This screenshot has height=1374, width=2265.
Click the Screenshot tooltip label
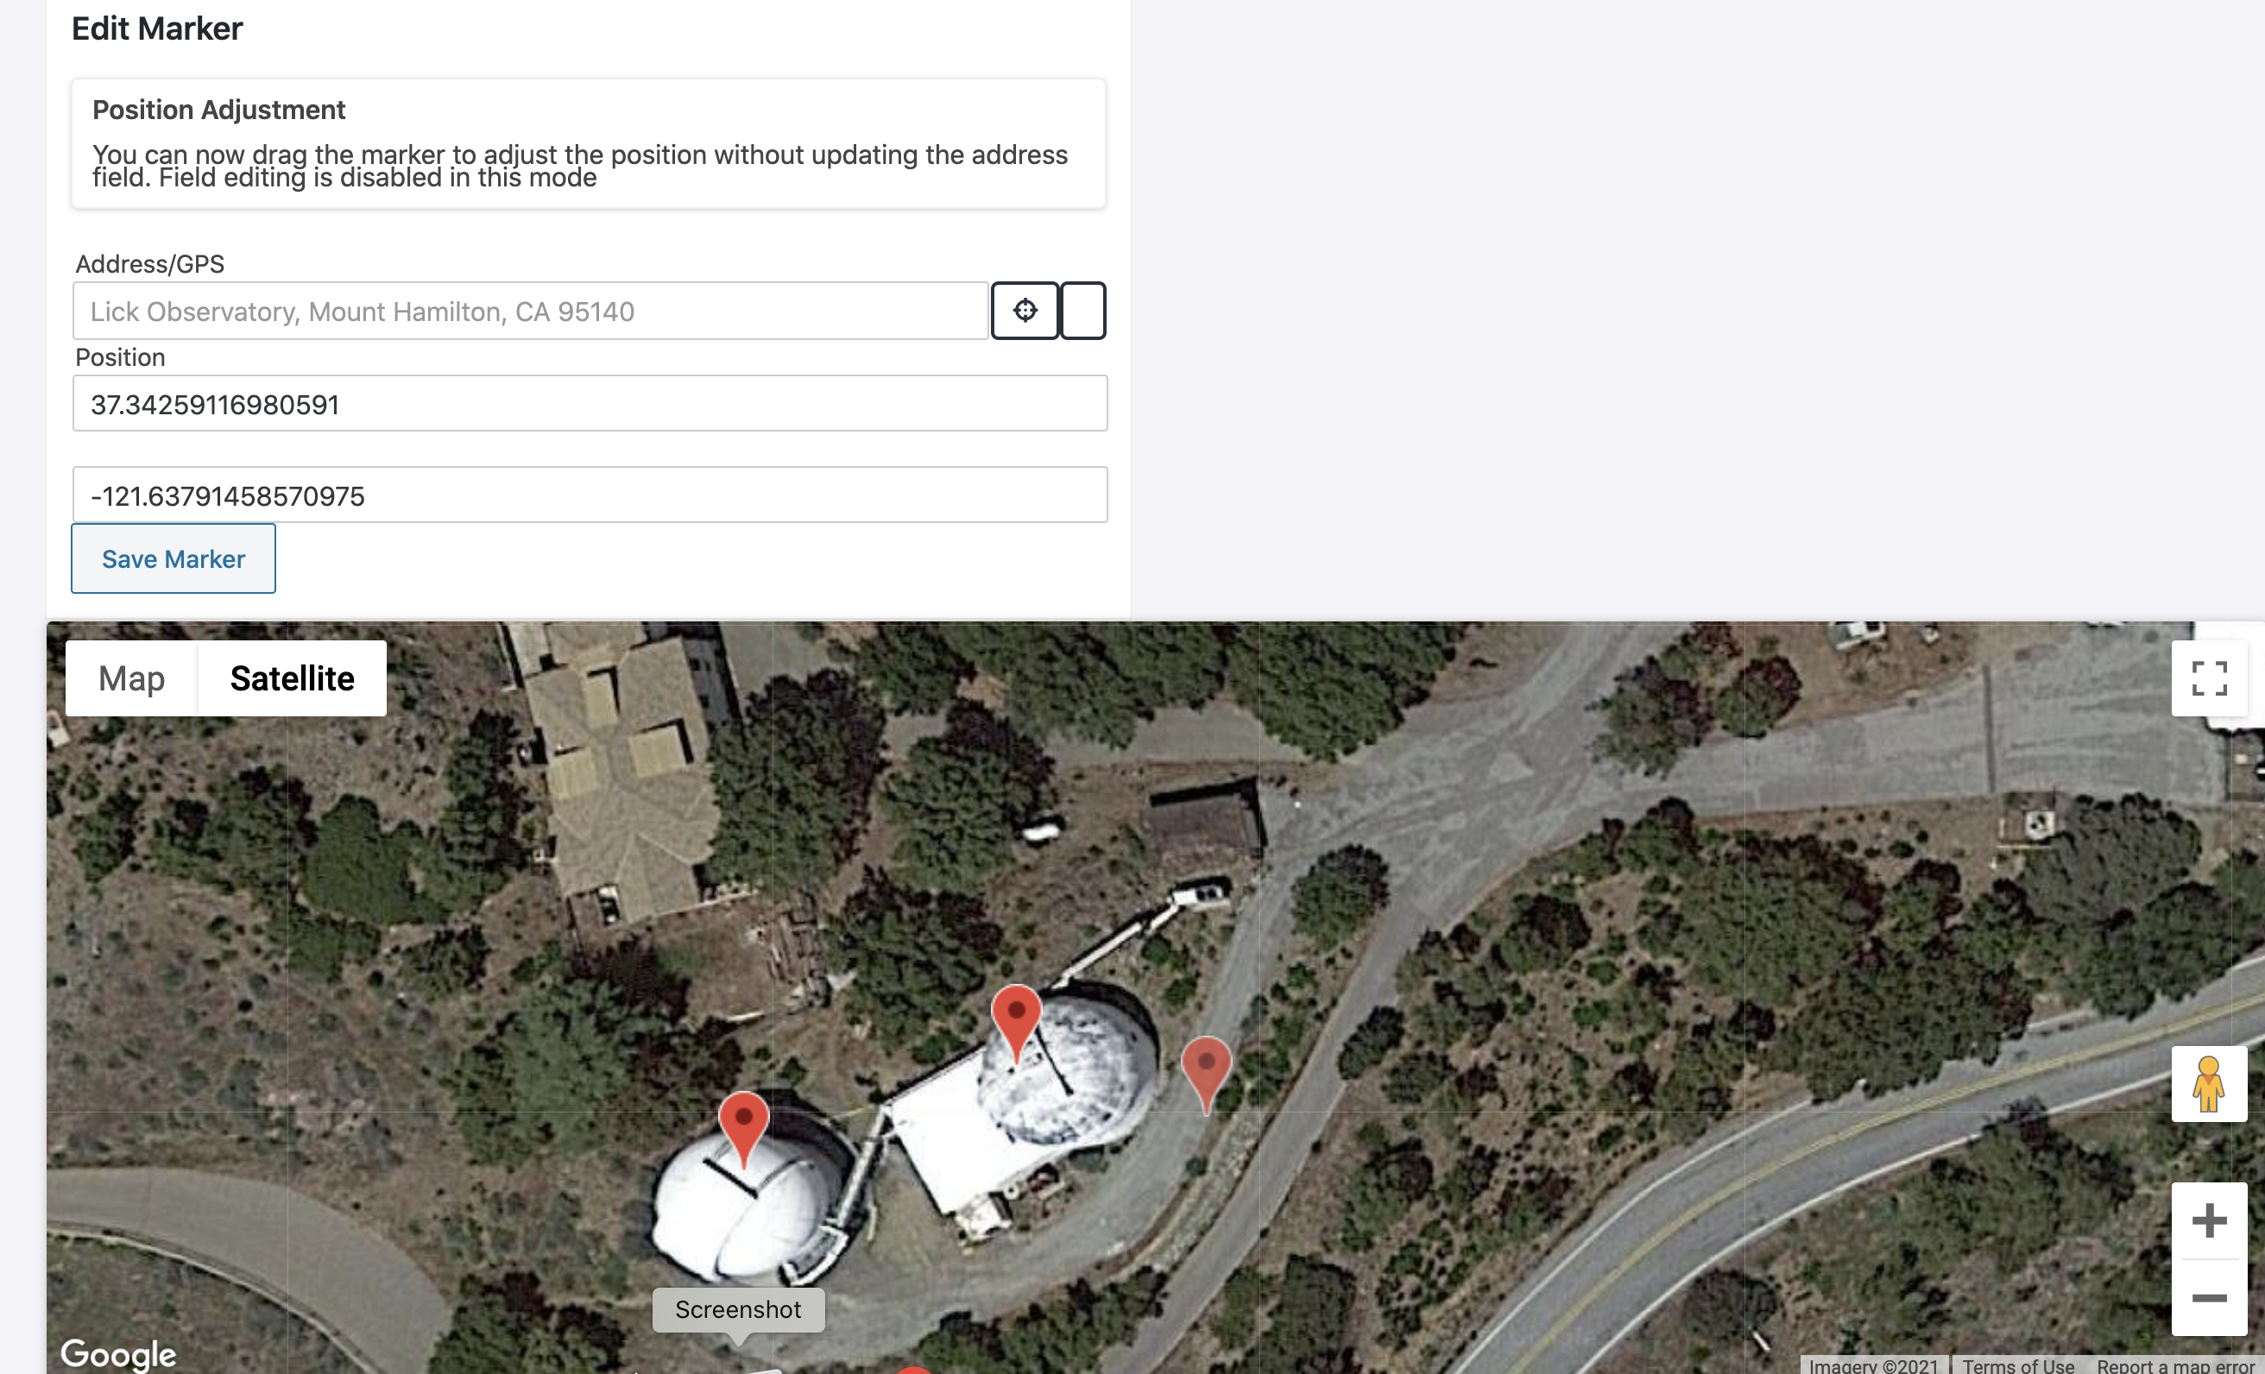(738, 1308)
